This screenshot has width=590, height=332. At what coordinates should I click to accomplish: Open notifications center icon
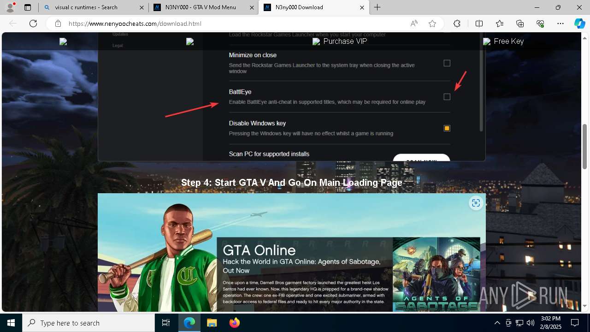click(x=575, y=323)
